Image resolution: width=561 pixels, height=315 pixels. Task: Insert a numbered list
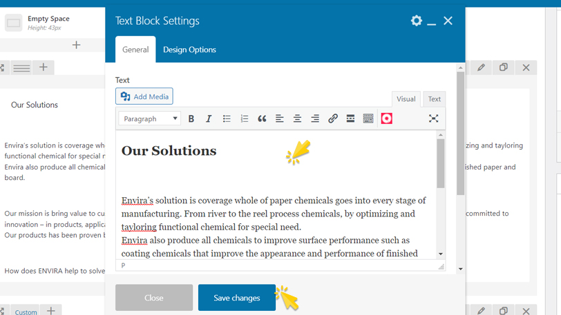244,119
